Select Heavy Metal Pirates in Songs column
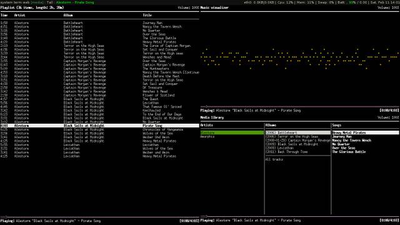This screenshot has width=400, height=225. coord(366,132)
